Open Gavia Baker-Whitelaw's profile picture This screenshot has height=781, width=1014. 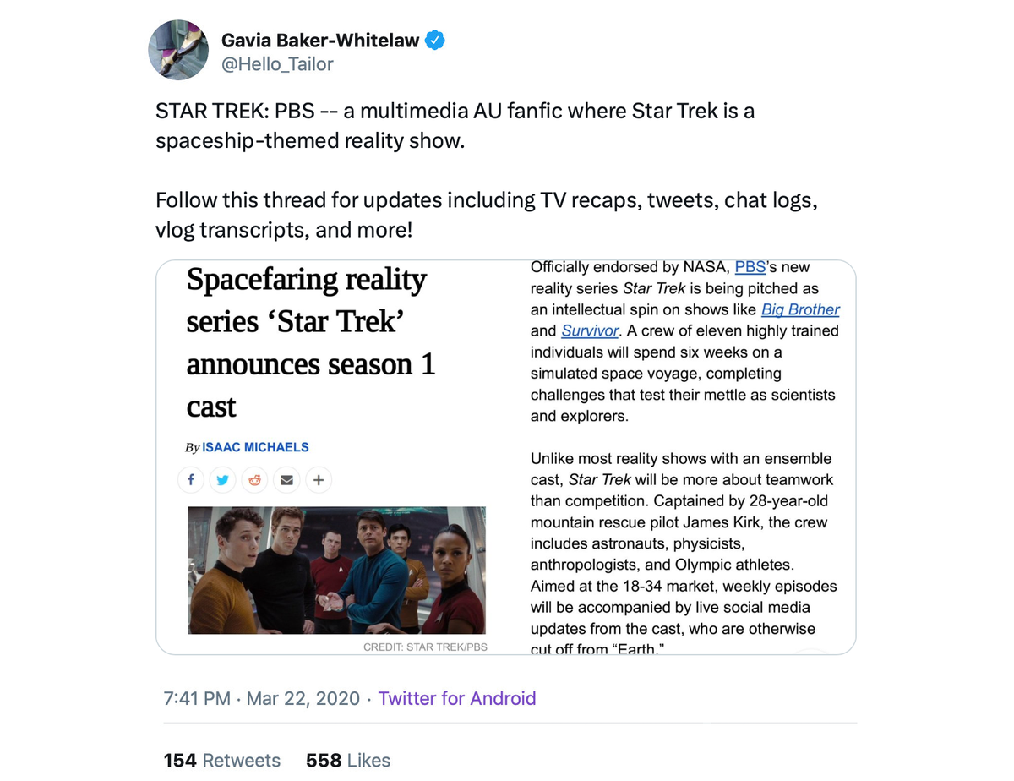178,50
